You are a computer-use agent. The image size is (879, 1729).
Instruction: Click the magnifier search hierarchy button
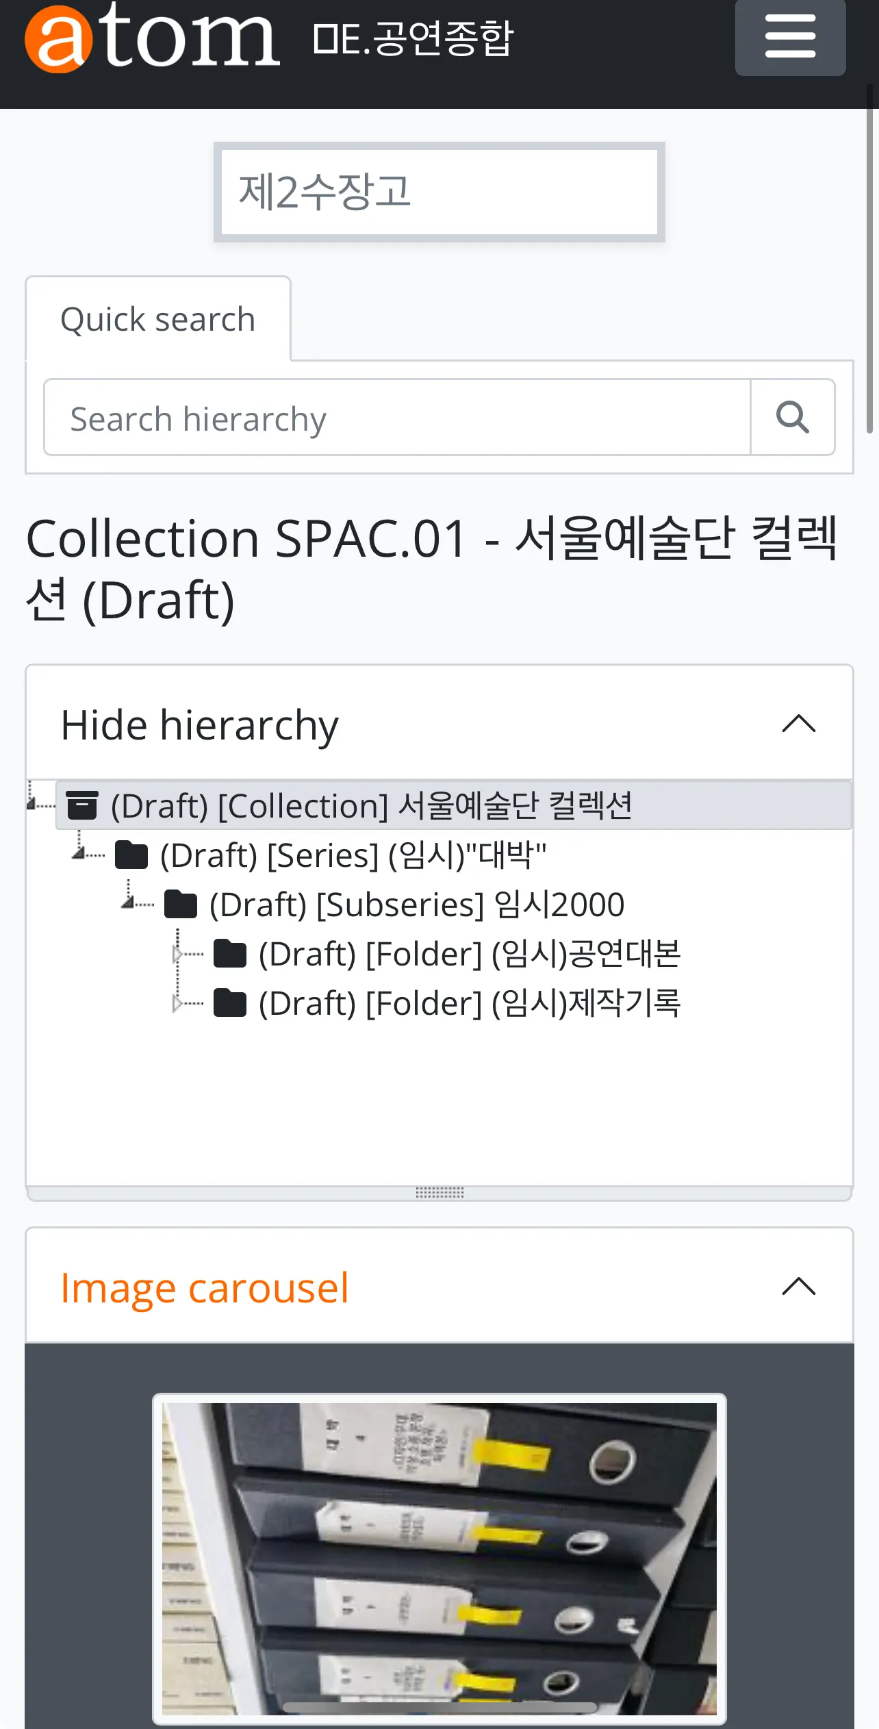pos(792,417)
